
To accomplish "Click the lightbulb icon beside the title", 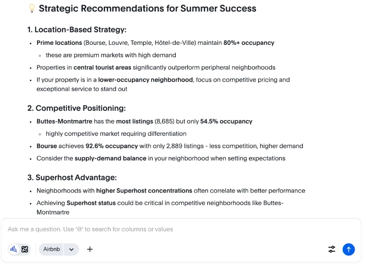I will pyautogui.click(x=32, y=9).
